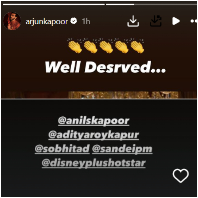Image resolution: width=198 pixels, height=198 pixels.
Task: Click the 1h timestamp
Action: [86, 21]
